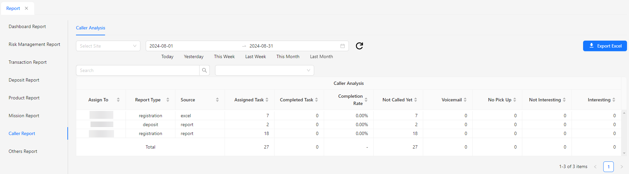Sort the Interesting column
Viewport: 629px width, 174px height.
[x=614, y=100]
